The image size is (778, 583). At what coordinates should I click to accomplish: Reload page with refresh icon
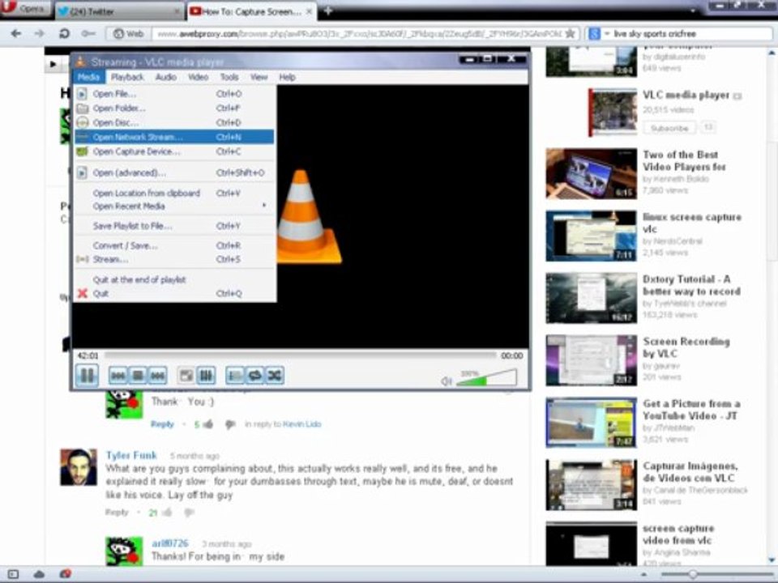64,34
